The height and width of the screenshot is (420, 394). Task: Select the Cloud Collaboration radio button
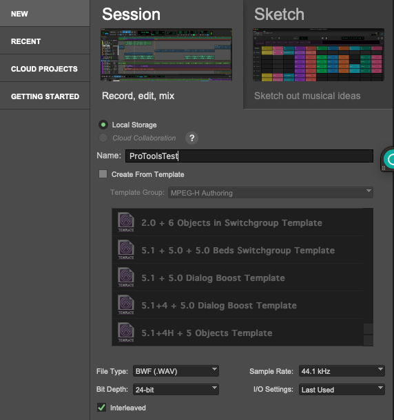point(103,138)
